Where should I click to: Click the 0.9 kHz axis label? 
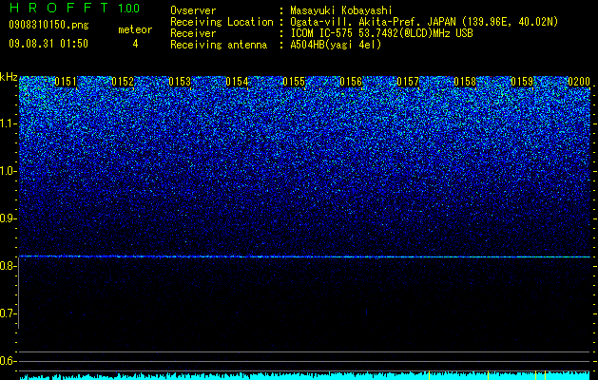pos(10,218)
